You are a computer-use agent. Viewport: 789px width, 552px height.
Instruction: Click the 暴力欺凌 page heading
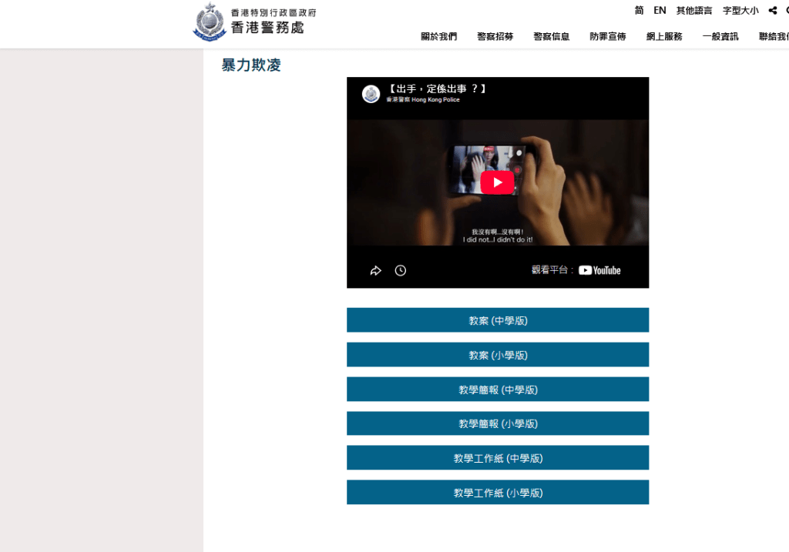click(x=251, y=65)
